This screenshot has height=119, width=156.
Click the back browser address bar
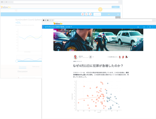[x=66, y=2]
